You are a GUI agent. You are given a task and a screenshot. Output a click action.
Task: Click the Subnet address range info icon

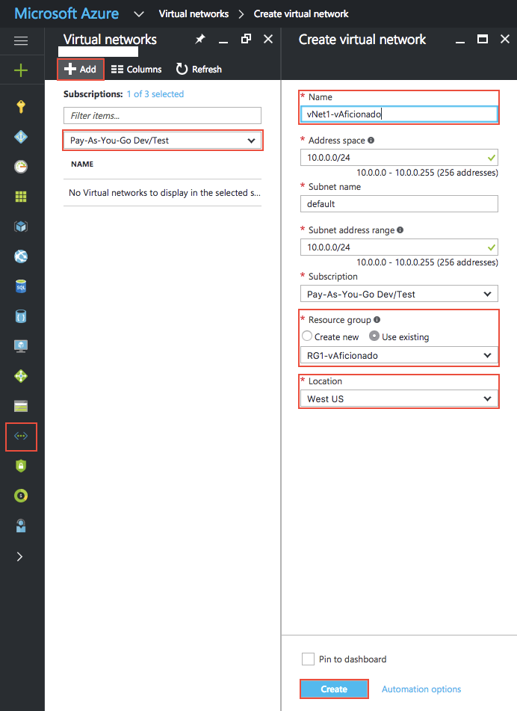click(x=400, y=230)
